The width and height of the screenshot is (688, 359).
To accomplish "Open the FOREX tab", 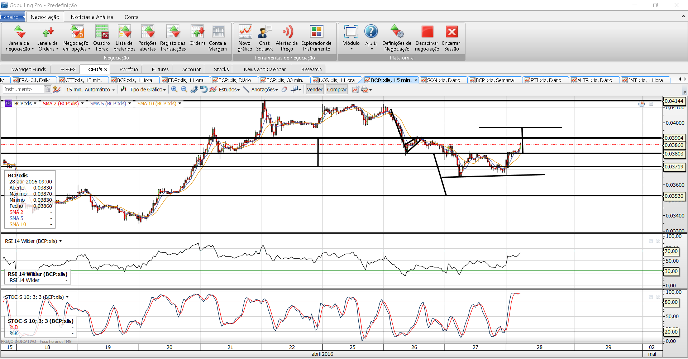I will (68, 70).
